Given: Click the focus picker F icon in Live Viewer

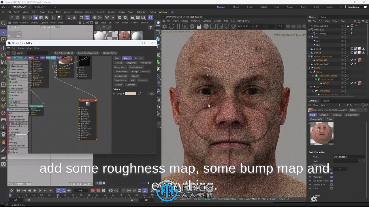Looking at the screenshot, I should [227, 26].
